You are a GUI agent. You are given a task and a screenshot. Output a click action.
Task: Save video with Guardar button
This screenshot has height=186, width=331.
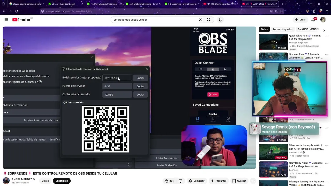tap(239, 181)
